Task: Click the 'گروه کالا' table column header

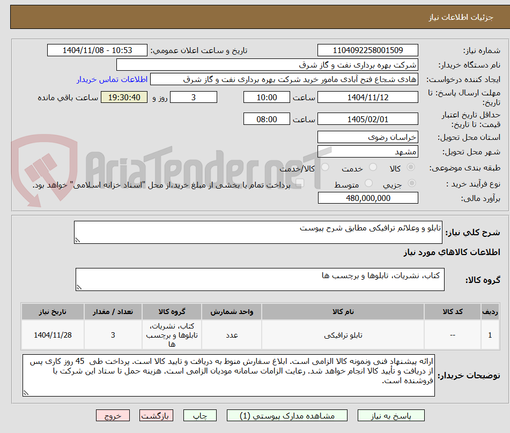Action: (x=172, y=312)
